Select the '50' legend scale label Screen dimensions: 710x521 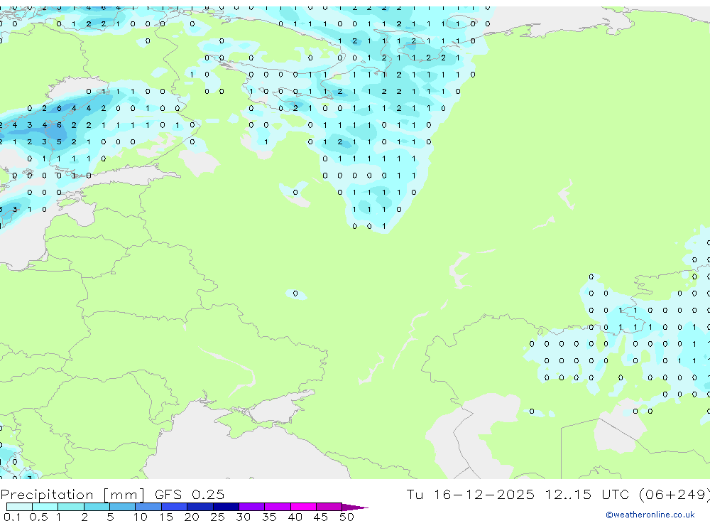[x=346, y=517]
